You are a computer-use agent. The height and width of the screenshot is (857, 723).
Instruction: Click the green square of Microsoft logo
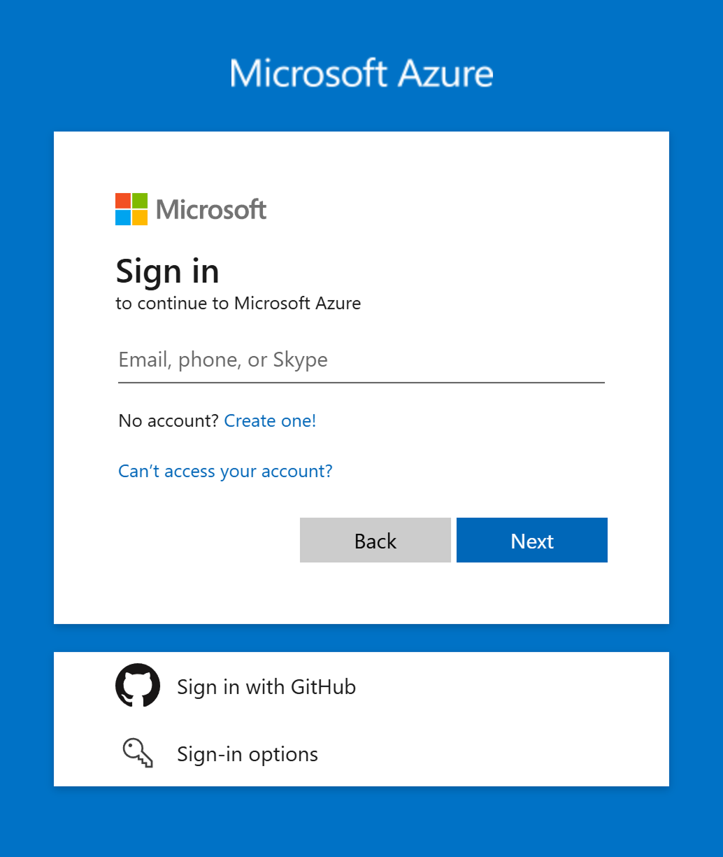140,201
